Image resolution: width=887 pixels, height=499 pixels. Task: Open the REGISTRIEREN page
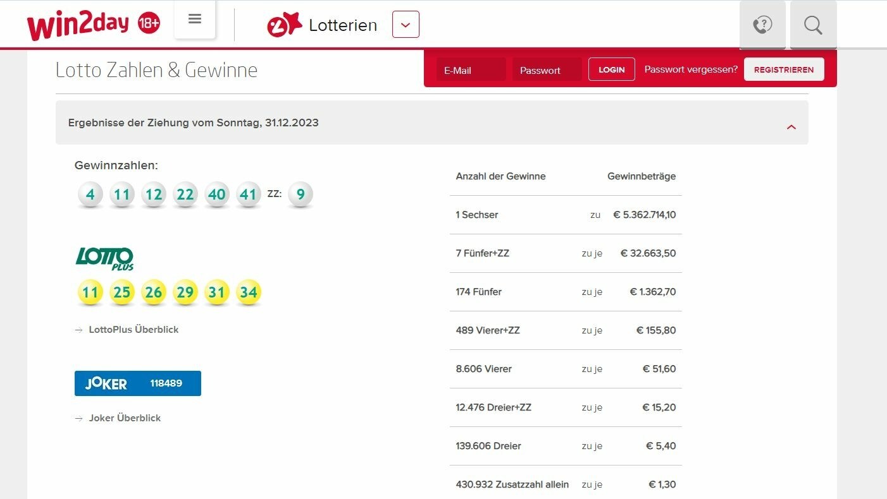pos(784,69)
